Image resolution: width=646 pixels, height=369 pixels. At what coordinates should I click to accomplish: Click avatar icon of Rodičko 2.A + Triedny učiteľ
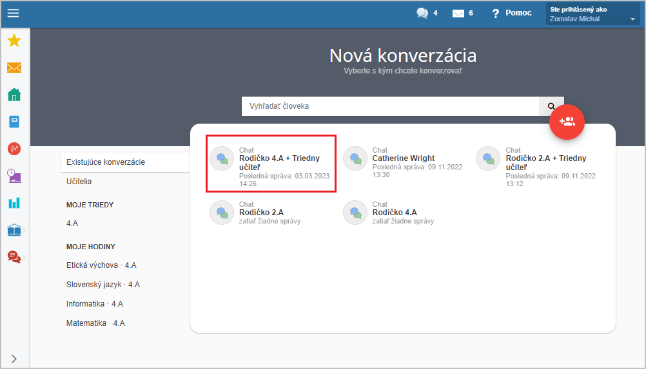(488, 158)
